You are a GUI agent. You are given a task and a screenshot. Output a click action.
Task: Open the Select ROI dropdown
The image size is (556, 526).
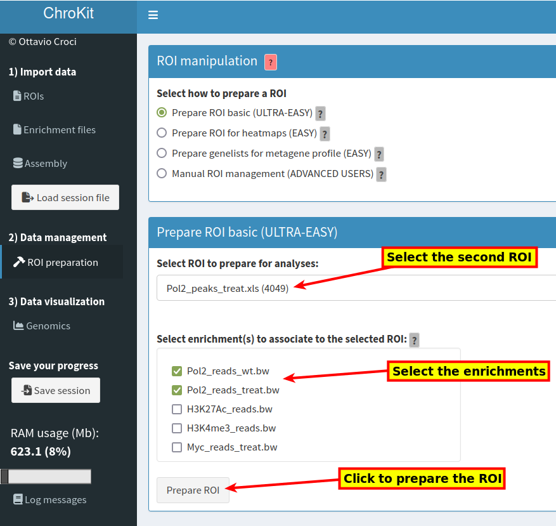coord(356,288)
